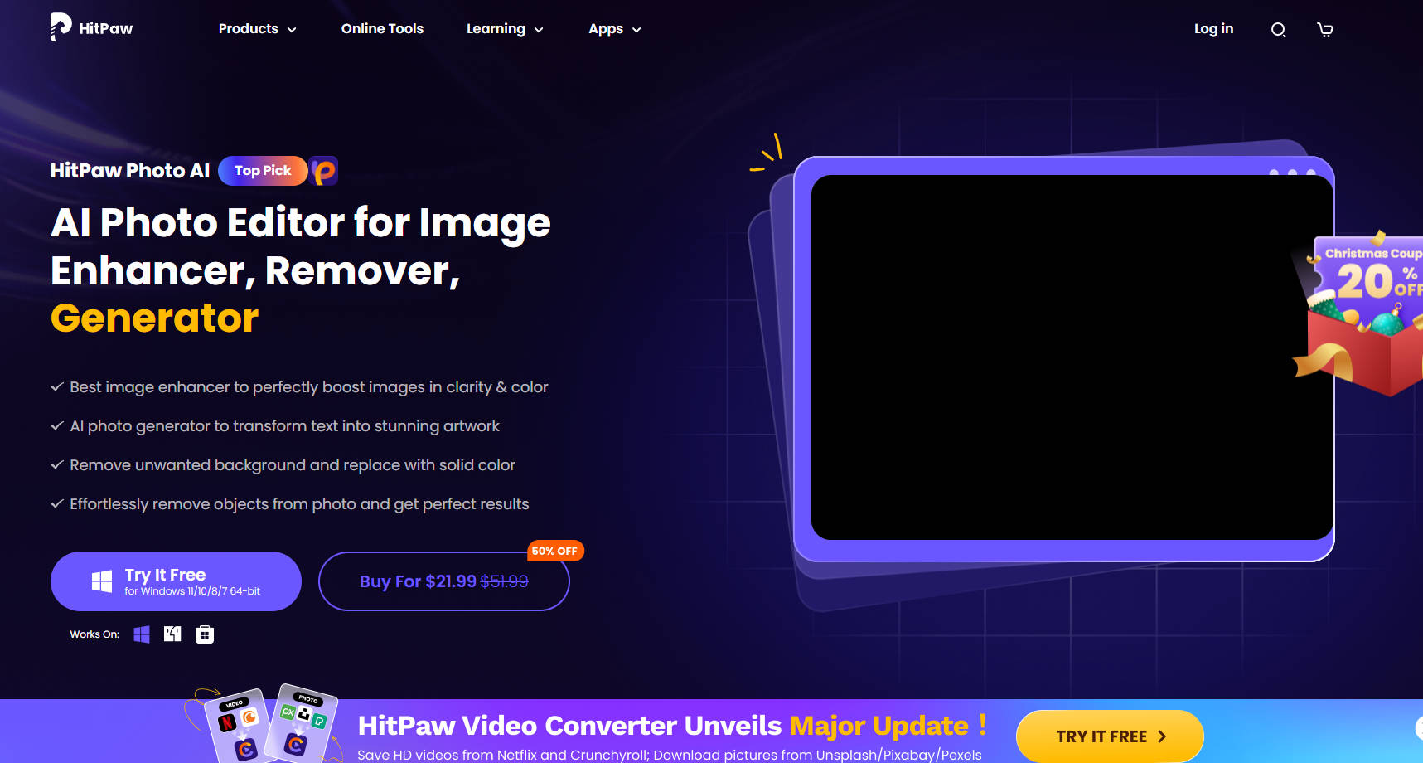Click 'Best image enhancer to perfectly boost images' text
Screen dimensions: 1423x763
pos(309,387)
